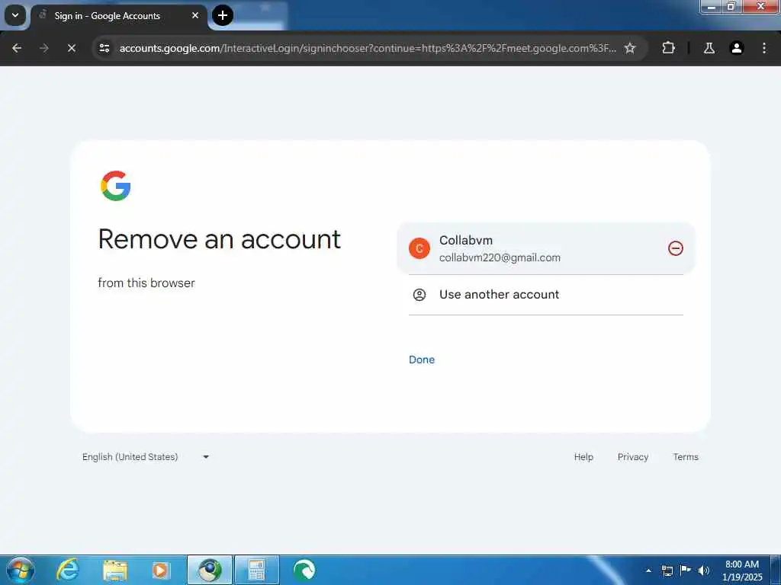Choose Use another account

pos(546,295)
